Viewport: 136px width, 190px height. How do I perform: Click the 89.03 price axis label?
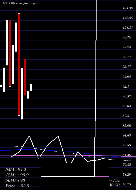click(127, 106)
